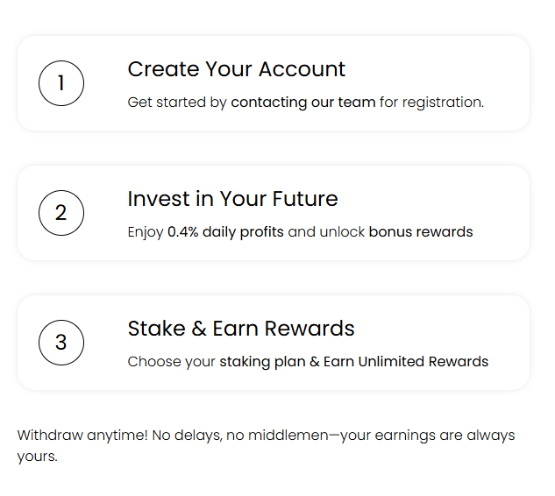Click the word 'Enjoy' in step two

pyautogui.click(x=146, y=232)
